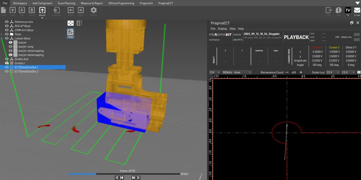Collapse the Learjet Base tree node
361x180 pixels.
tap(2, 38)
